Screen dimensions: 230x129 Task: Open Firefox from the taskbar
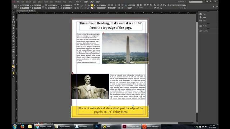(22, 126)
